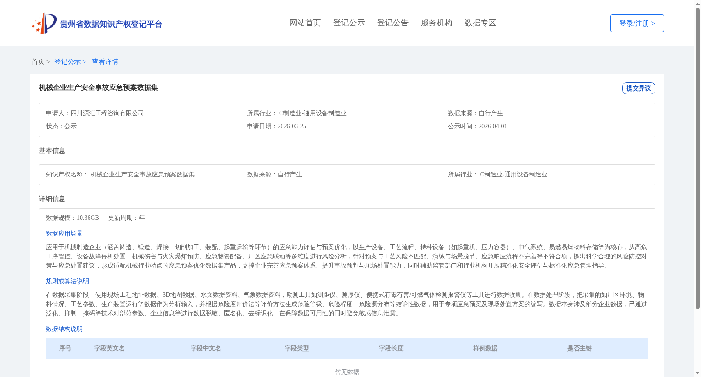The height and width of the screenshot is (377, 701).
Task: Click the 数据结构说明 heading
Action: coord(64,329)
